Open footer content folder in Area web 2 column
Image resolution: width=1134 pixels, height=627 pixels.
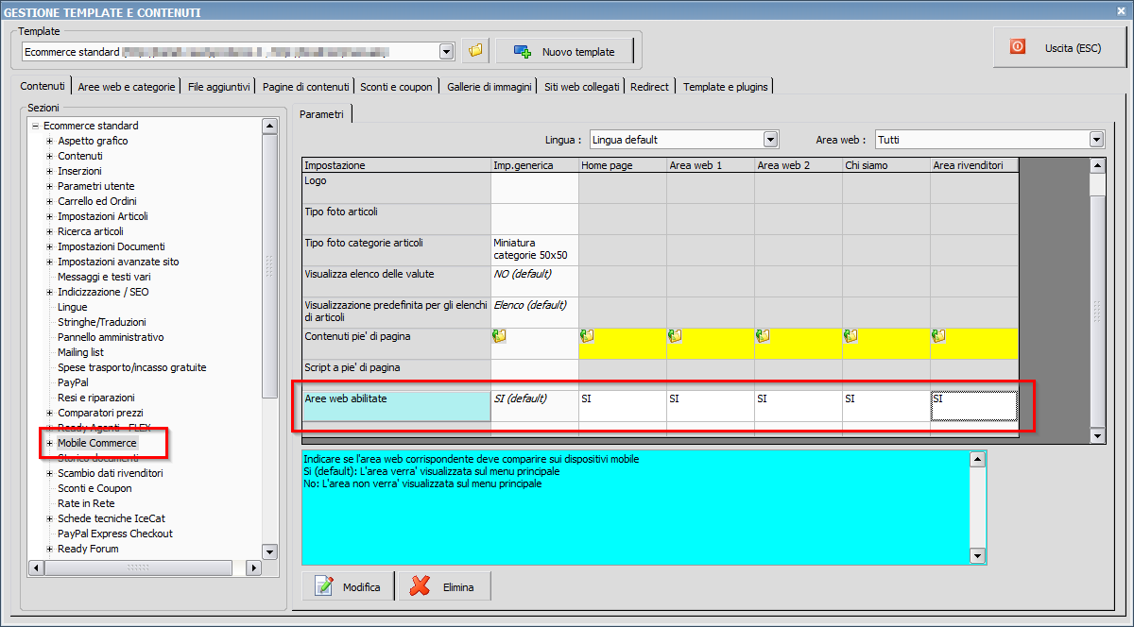[x=763, y=335]
